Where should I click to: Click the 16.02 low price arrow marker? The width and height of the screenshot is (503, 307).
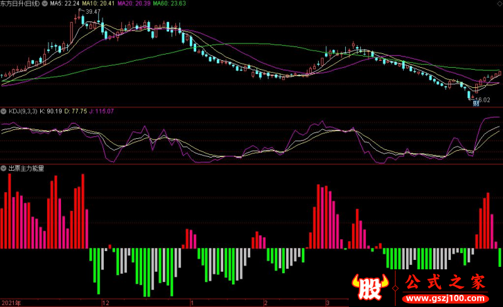coord(480,100)
